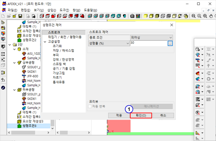Click the forming rate value field showing 30
The width and height of the screenshot is (216, 141).
(148, 43)
